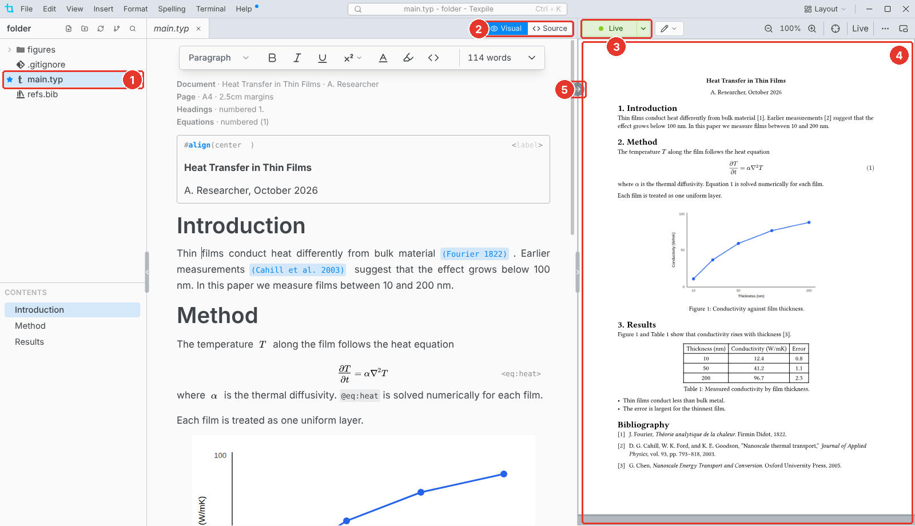The height and width of the screenshot is (526, 915).
Task: Open the Layout dropdown in title bar
Action: tap(825, 9)
